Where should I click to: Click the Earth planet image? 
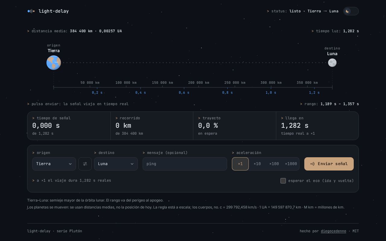tap(54, 63)
